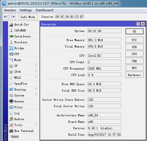The image size is (147, 141).
Task: Select the Queues label in the sidebar
Action: coord(19,101)
